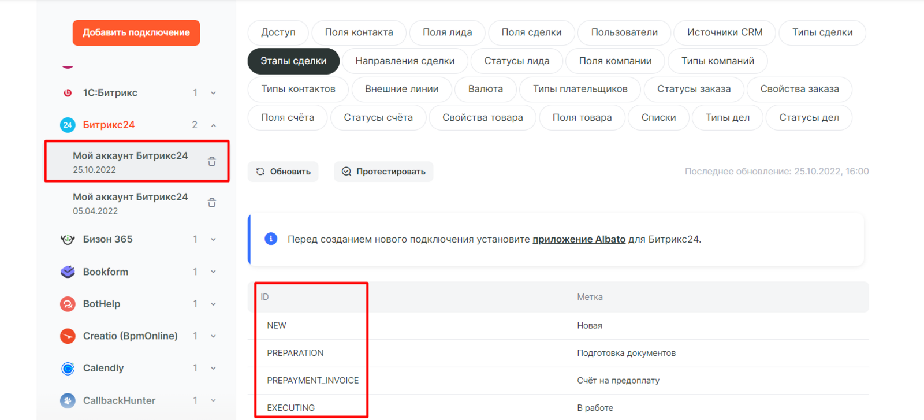Expand the Calendly connections chevron

[x=213, y=368]
